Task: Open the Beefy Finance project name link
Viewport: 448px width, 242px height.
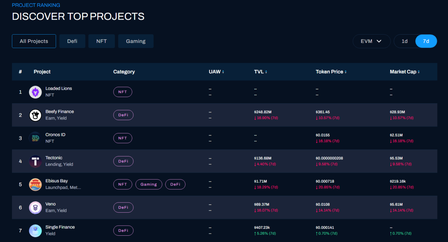Action: click(59, 112)
